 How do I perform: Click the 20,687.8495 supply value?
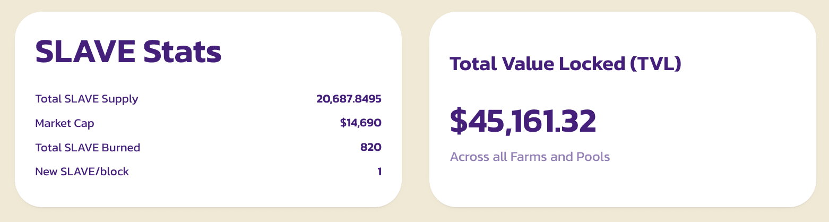pyautogui.click(x=349, y=99)
